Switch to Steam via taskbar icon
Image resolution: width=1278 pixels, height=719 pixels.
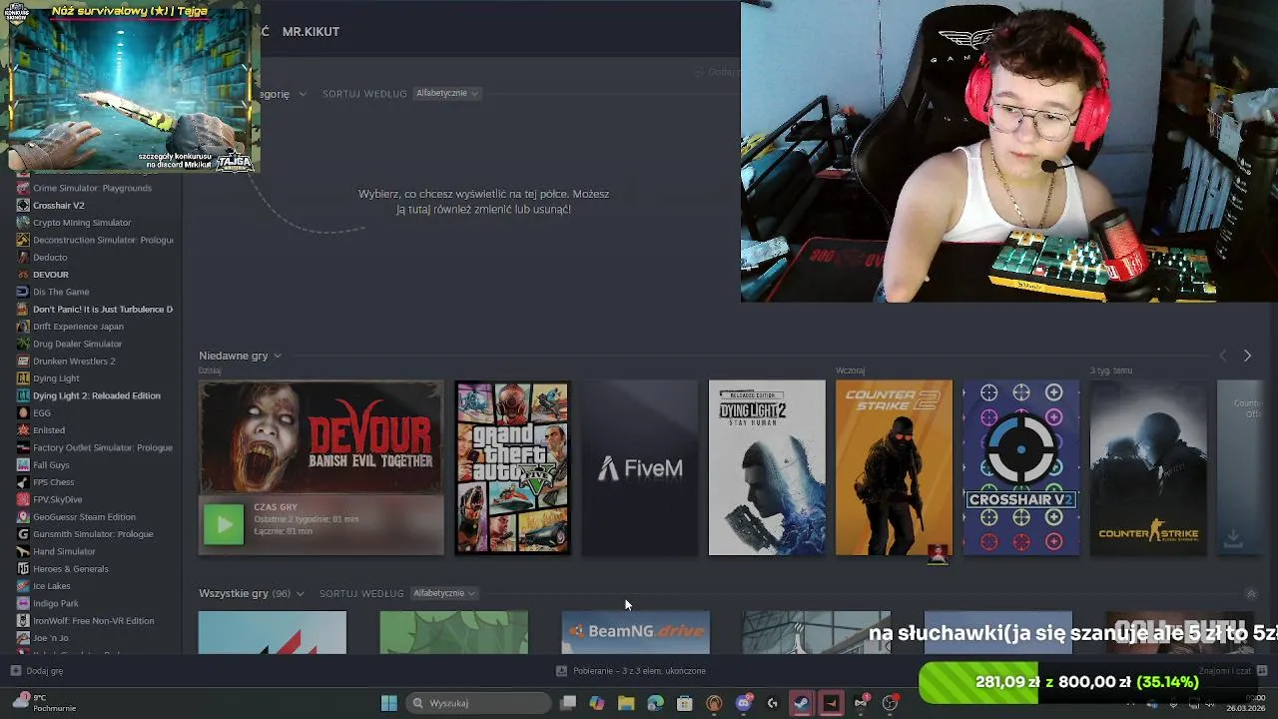click(802, 703)
